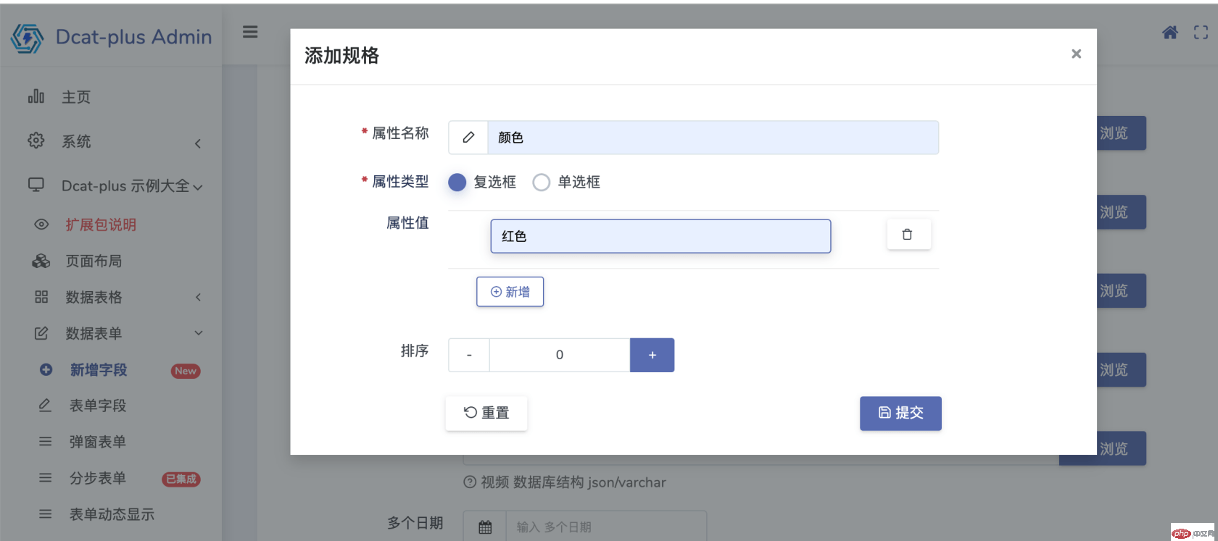Click the Dcat-plus Admin title link
Screen dimensions: 1218x541
[134, 37]
